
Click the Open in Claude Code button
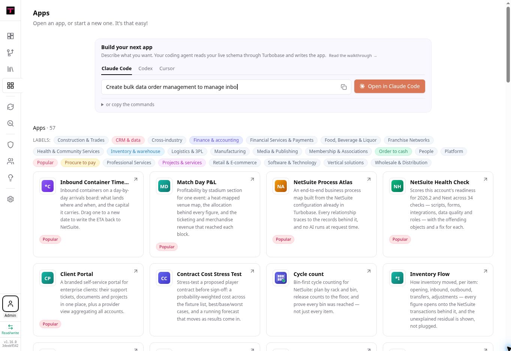pyautogui.click(x=390, y=86)
